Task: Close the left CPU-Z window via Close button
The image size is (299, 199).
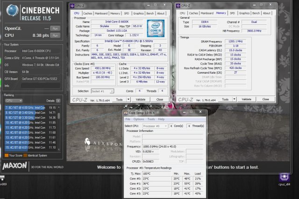Action: pyautogui.click(x=160, y=100)
